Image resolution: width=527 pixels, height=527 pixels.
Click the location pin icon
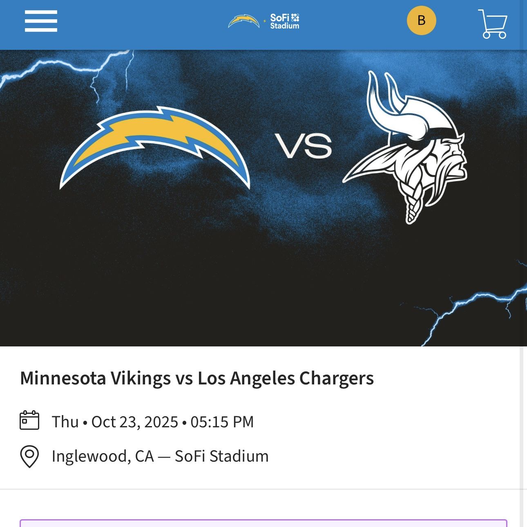point(29,456)
